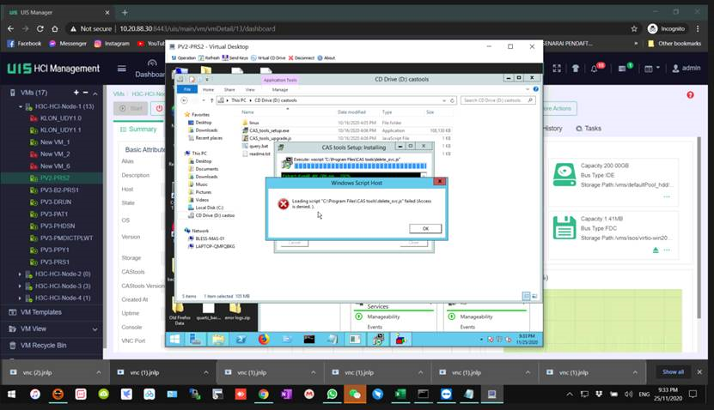This screenshot has width=714, height=410.
Task: Click the Chrome icon in the Windows taskbar
Action: point(263,394)
